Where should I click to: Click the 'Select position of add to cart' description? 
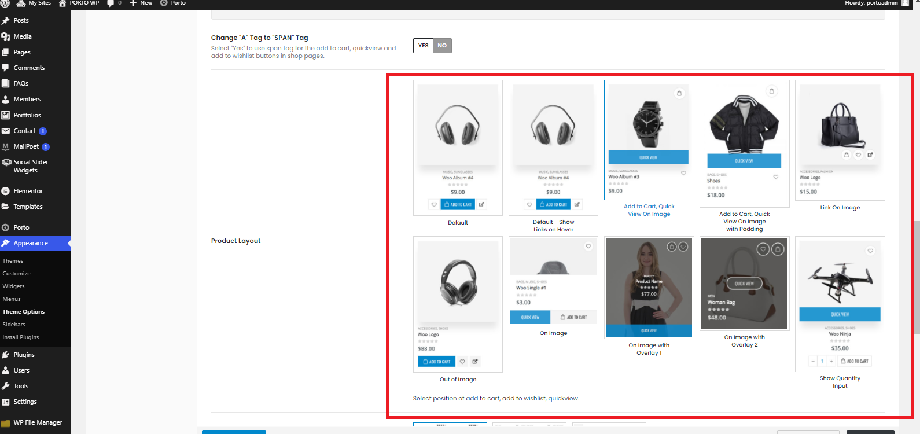point(496,398)
